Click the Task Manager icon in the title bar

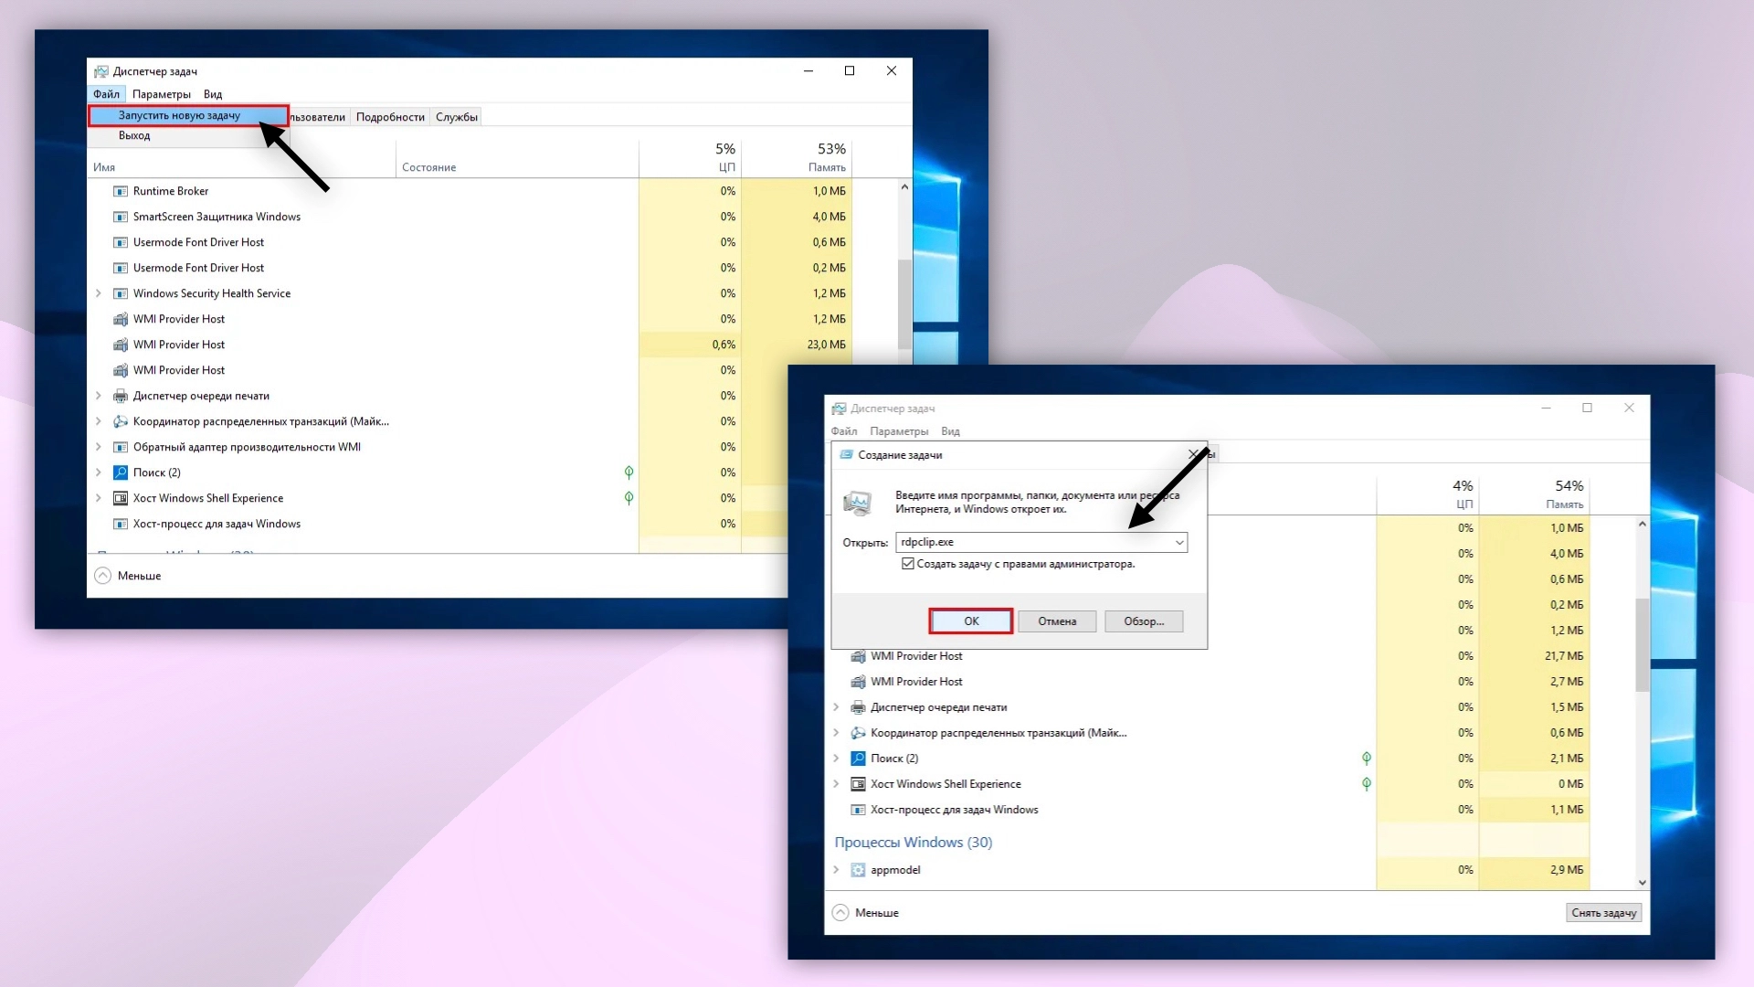tap(102, 71)
